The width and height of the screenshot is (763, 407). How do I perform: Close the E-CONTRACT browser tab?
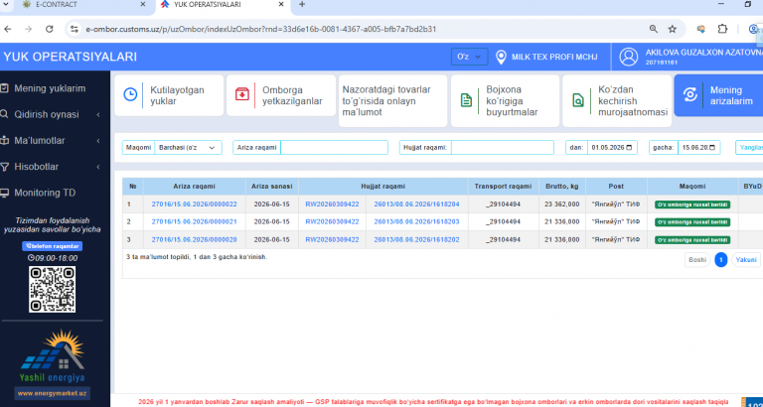click(x=143, y=4)
